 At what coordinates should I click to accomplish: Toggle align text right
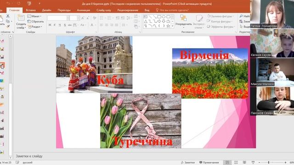tap(112, 25)
